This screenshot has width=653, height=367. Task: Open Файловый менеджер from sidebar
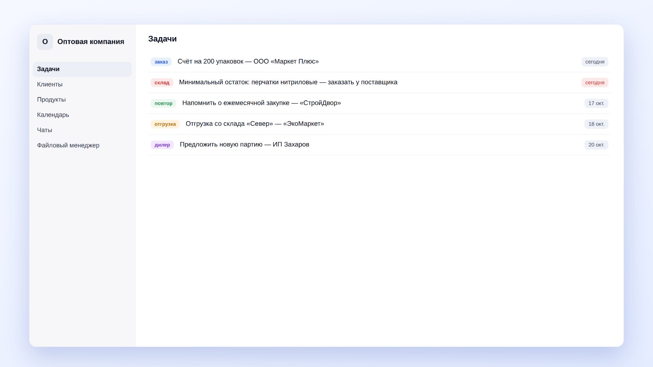82,145
